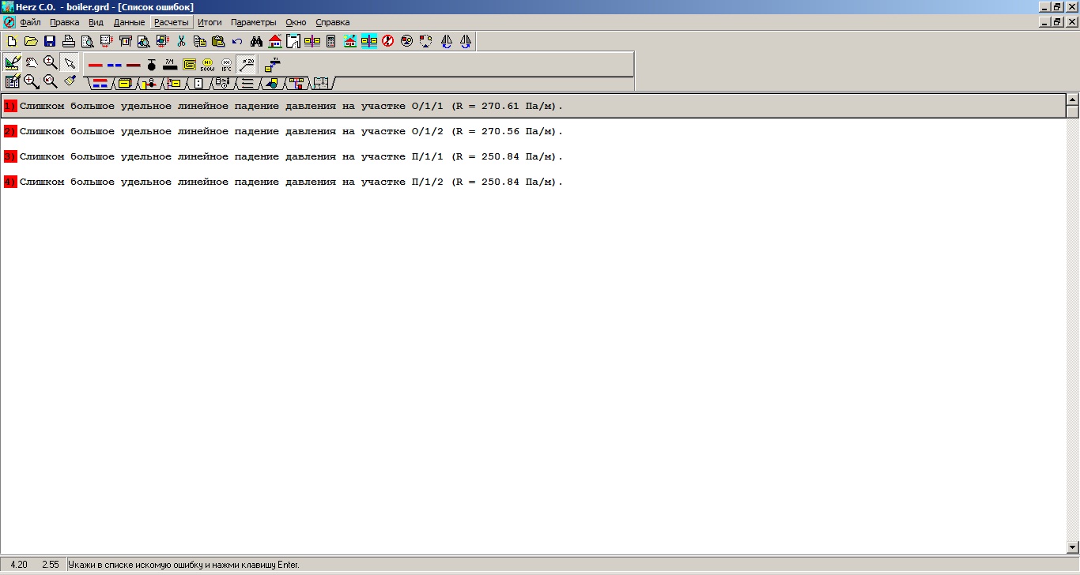Click the elevation Z0 line tool
1080x575 pixels.
247,65
